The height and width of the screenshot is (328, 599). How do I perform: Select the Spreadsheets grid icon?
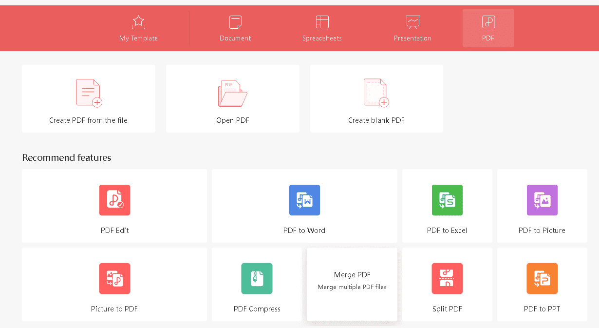[x=322, y=22]
